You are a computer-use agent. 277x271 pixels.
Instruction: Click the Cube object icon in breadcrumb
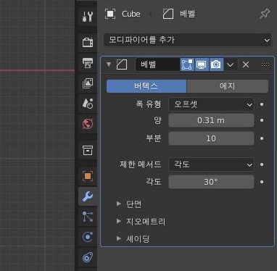[110, 14]
